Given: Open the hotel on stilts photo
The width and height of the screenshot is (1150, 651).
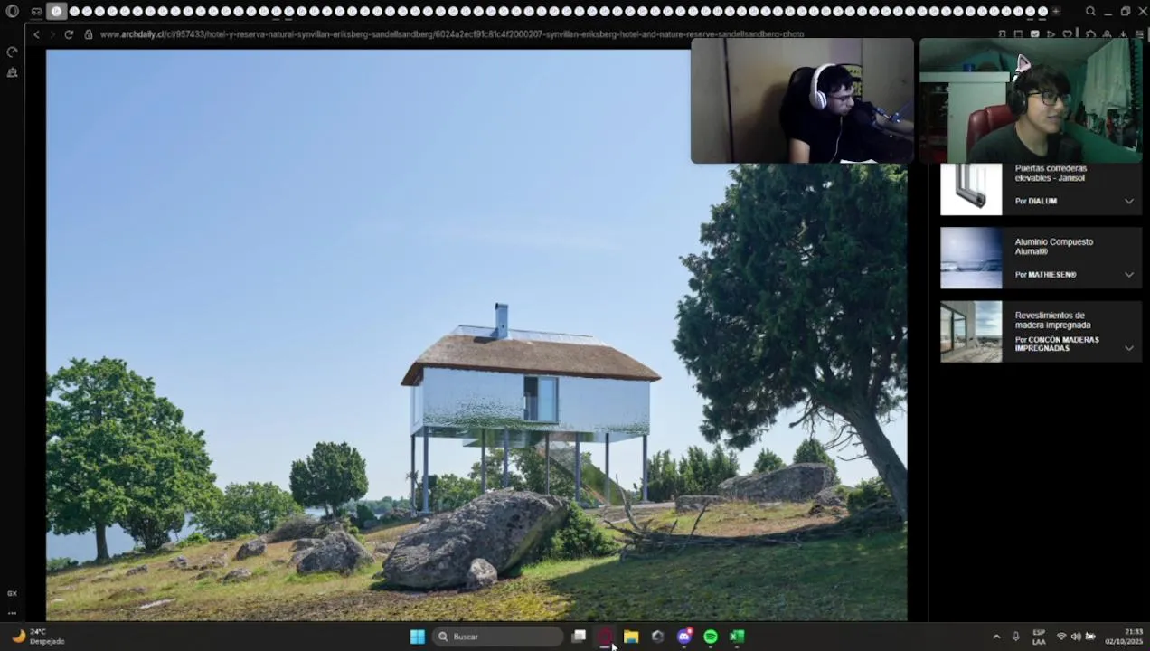Looking at the screenshot, I should (476, 335).
